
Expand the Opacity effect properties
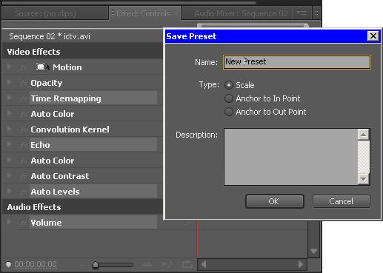click(10, 82)
